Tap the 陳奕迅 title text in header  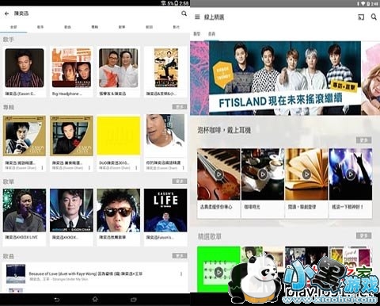[21, 13]
